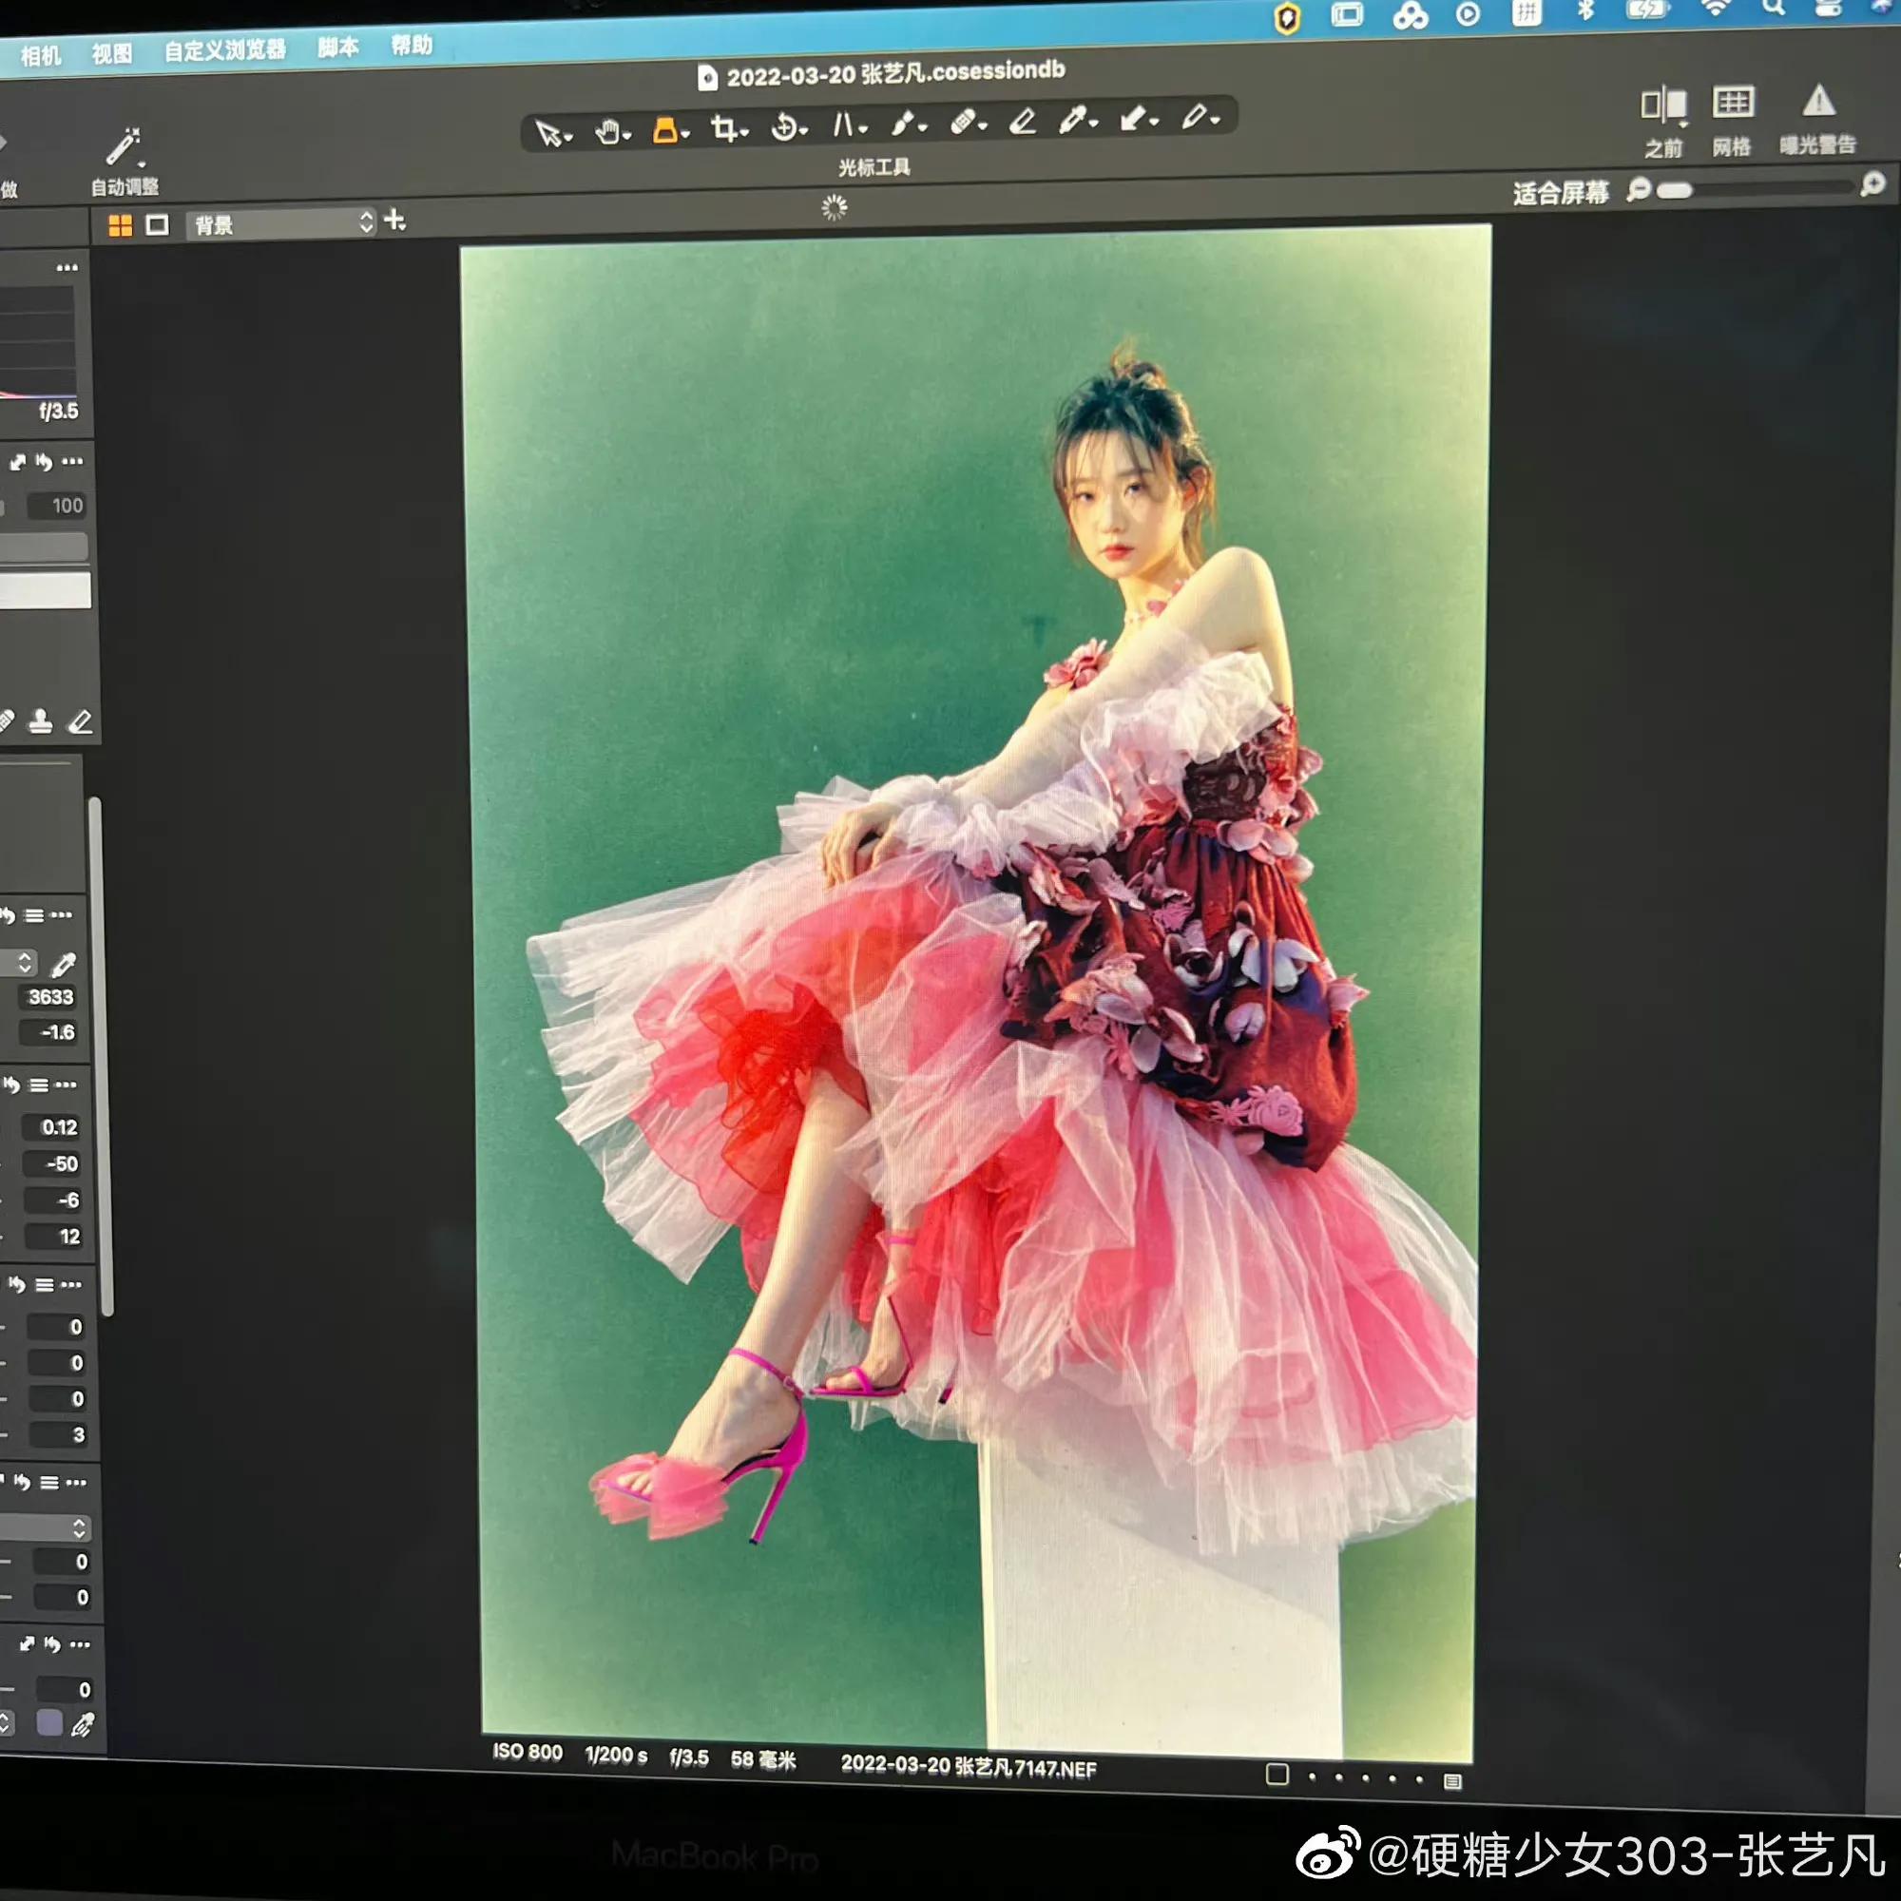Click the 适合屏幕 fit-to-screen control
Screen dimensions: 1901x1901
pyautogui.click(x=1561, y=193)
